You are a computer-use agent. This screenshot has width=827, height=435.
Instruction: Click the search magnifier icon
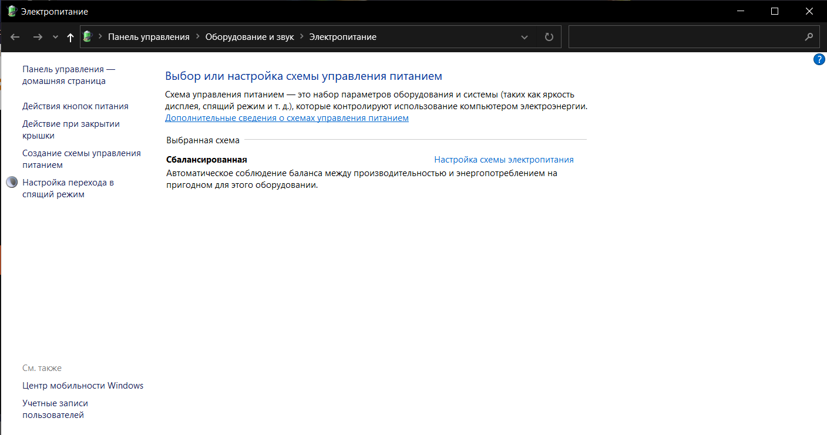pyautogui.click(x=809, y=36)
